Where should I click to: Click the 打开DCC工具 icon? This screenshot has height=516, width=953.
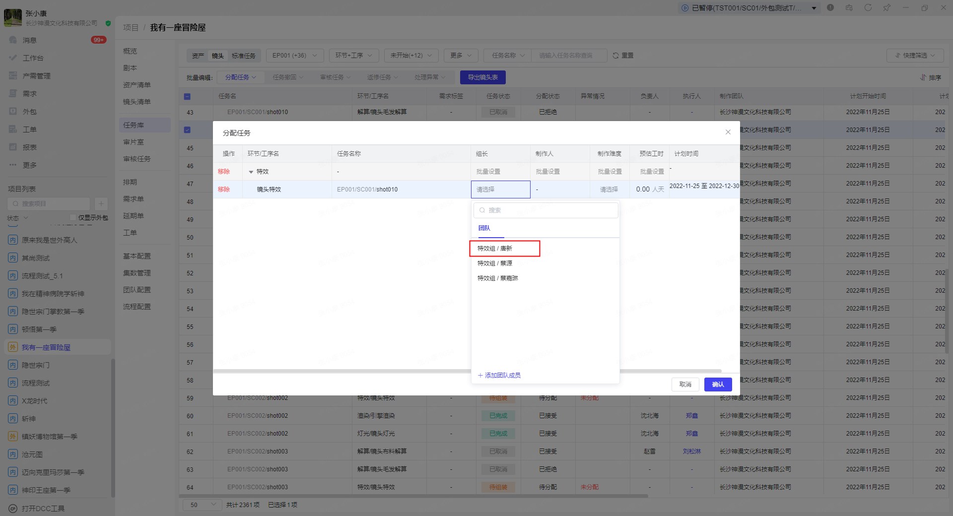pyautogui.click(x=13, y=508)
